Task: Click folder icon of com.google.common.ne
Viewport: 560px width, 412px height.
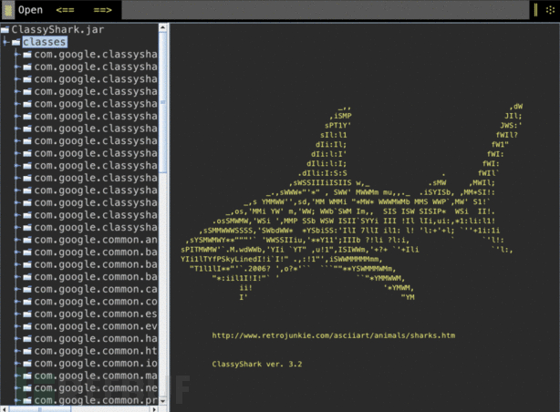Action: [27, 388]
